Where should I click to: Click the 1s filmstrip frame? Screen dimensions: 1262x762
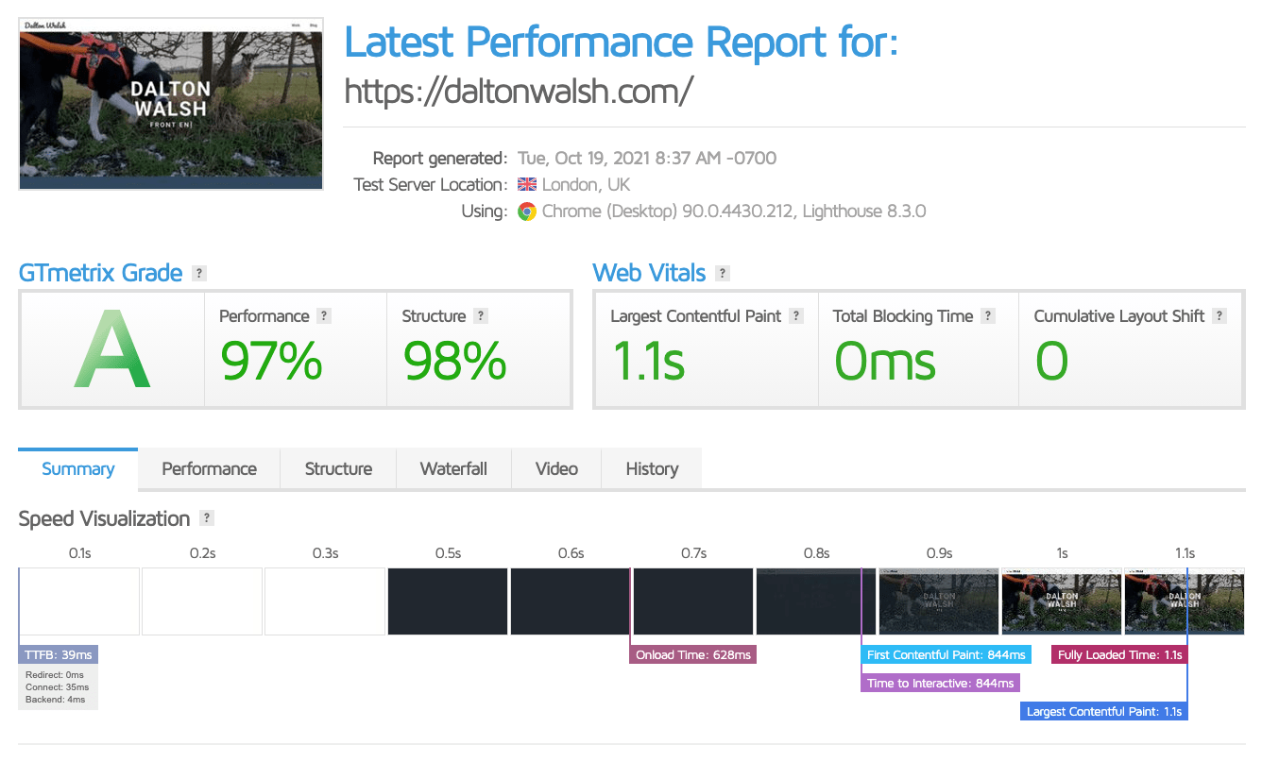[x=1062, y=601]
